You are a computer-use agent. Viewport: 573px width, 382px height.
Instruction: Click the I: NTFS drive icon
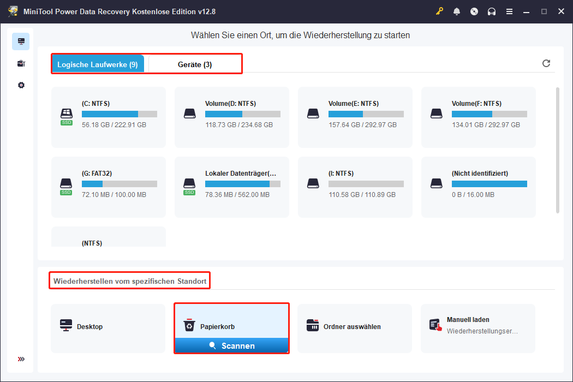click(313, 183)
